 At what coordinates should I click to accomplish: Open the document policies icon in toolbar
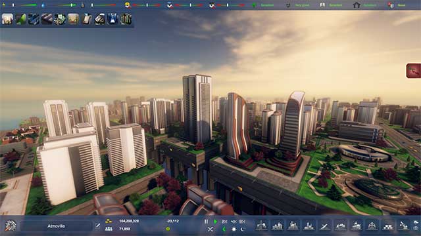pos(86,19)
